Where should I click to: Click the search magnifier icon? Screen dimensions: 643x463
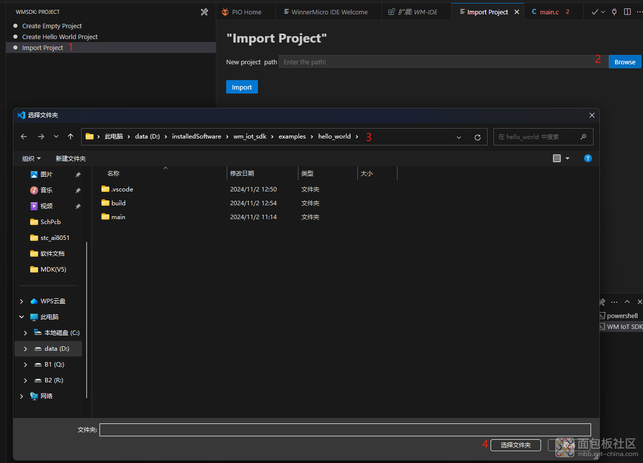[583, 137]
